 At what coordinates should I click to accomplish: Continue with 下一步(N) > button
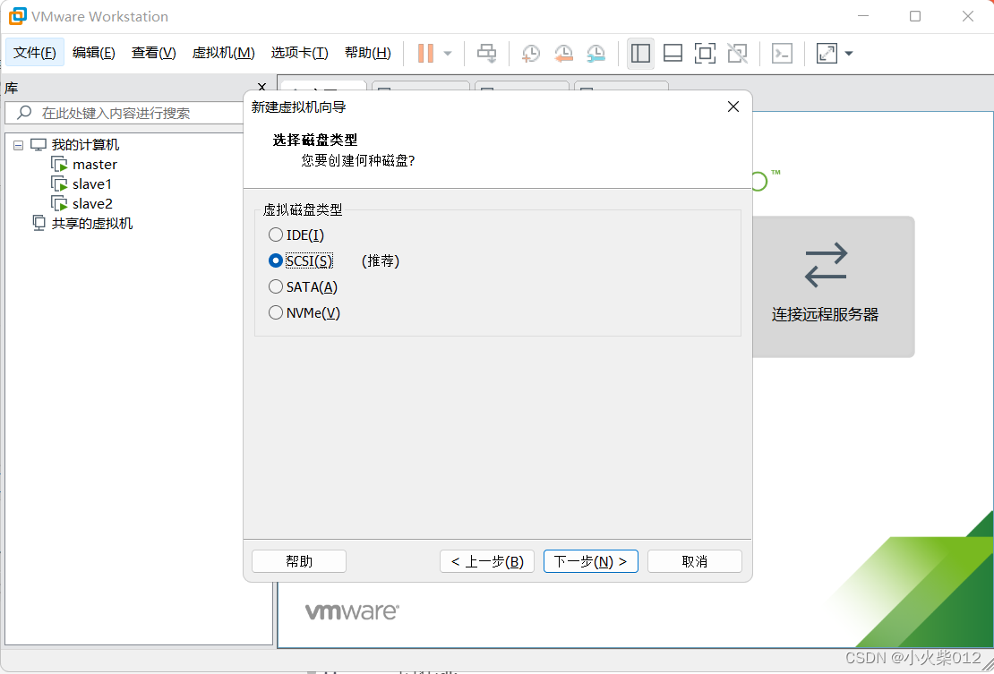591,561
